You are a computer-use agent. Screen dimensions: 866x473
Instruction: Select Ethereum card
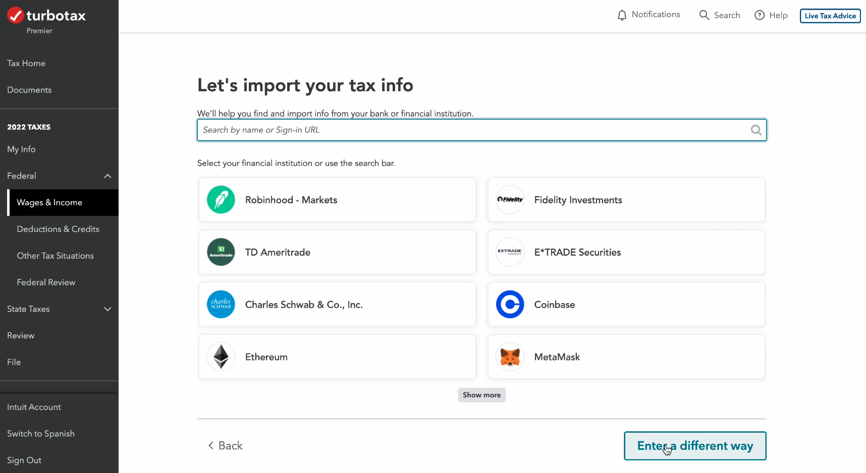[x=337, y=357]
